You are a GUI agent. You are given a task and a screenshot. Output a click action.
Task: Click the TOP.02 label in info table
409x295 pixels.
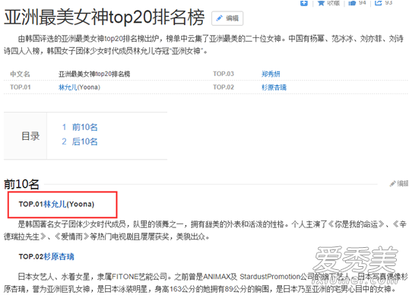pyautogui.click(x=224, y=87)
